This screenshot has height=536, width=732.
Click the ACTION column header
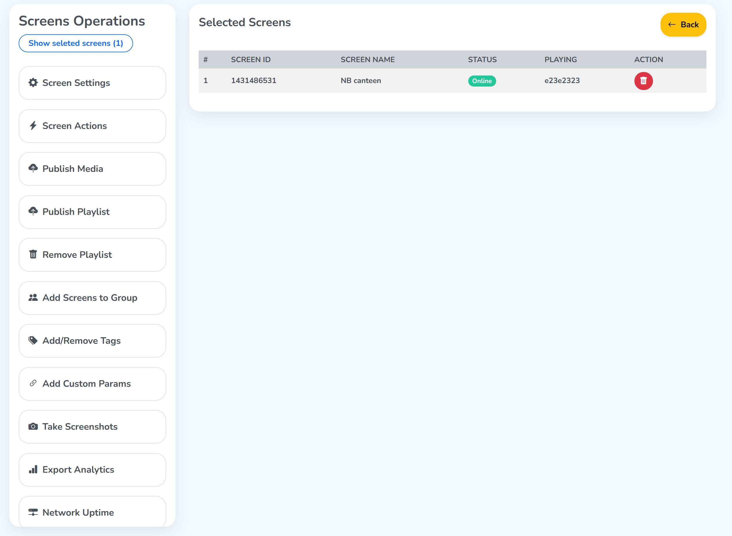[649, 60]
